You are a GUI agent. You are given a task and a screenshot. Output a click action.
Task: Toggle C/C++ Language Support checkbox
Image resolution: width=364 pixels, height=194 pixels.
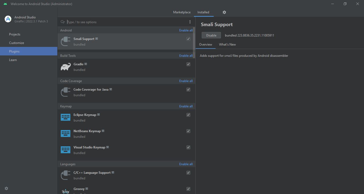(x=188, y=172)
